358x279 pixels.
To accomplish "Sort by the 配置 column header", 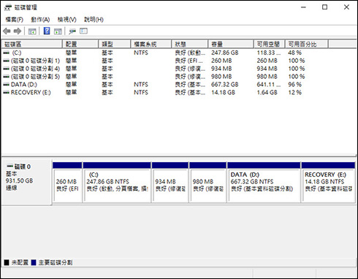I will pyautogui.click(x=80, y=44).
